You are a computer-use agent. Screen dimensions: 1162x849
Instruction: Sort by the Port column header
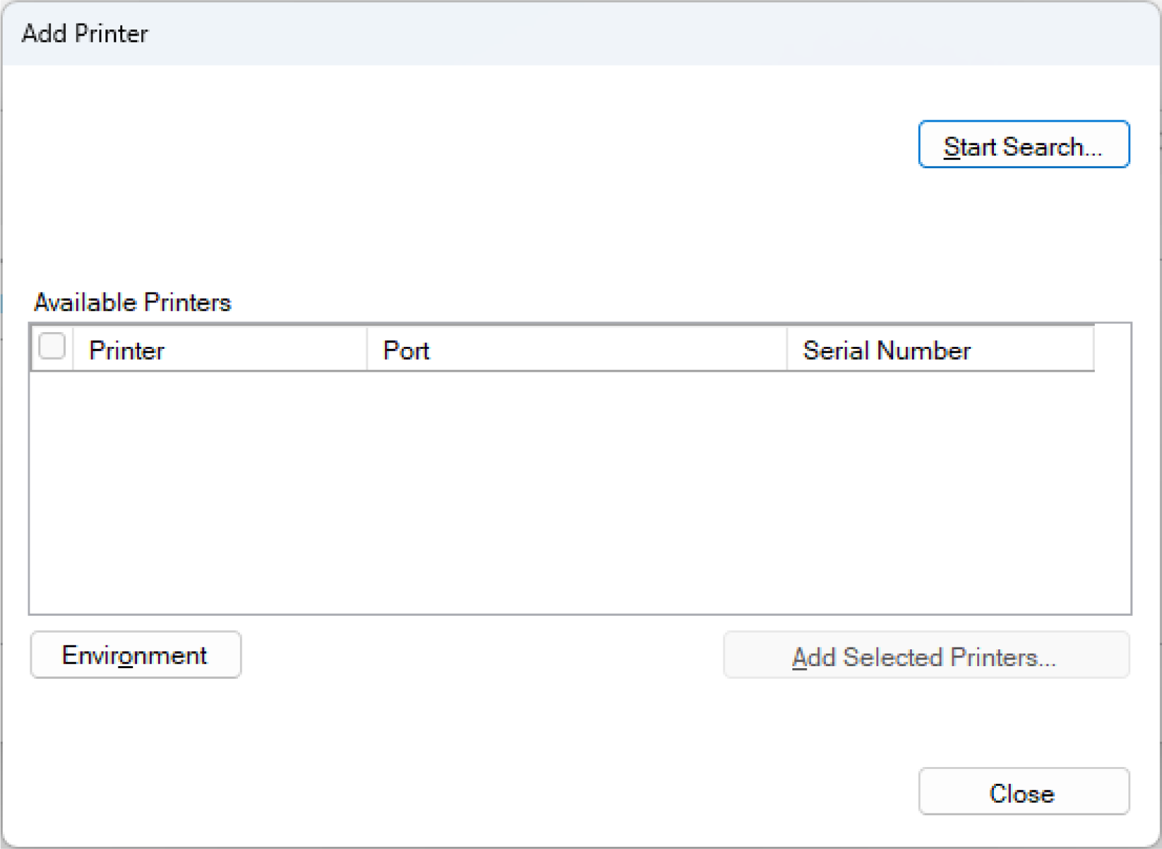[577, 350]
